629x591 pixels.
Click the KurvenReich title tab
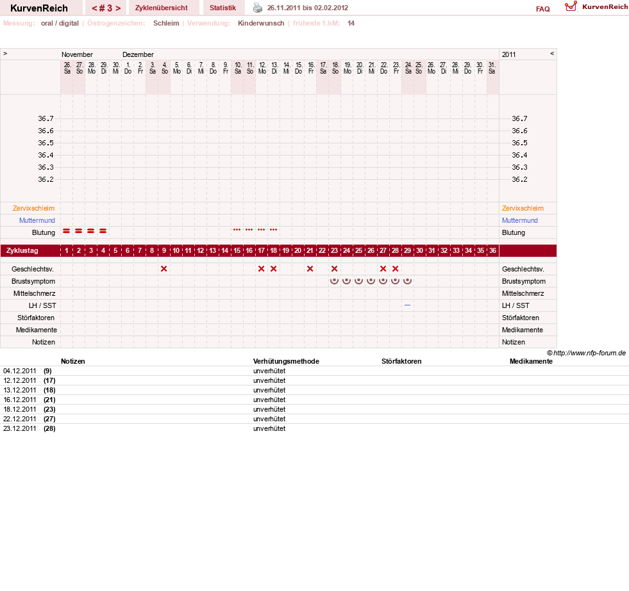(39, 8)
